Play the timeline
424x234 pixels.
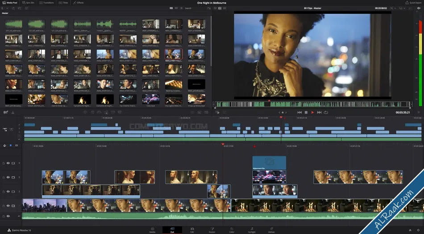[312, 113]
